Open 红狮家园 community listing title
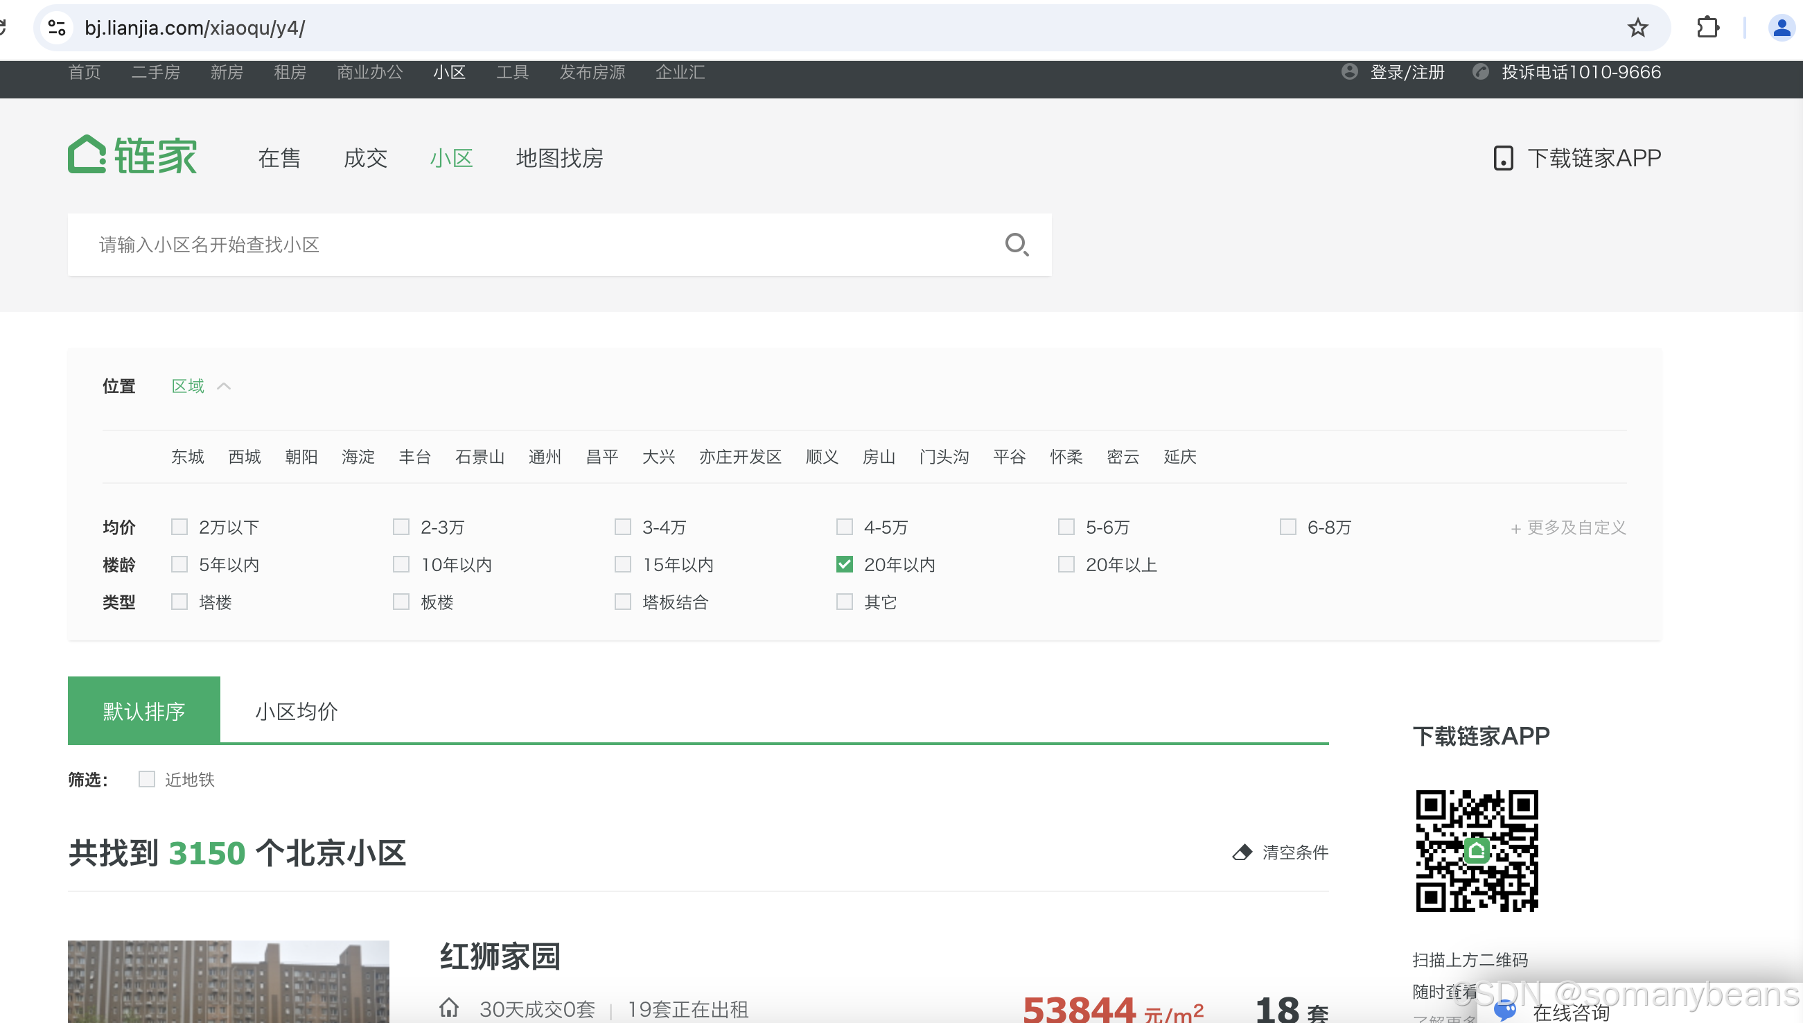1803x1023 pixels. pyautogui.click(x=500, y=956)
